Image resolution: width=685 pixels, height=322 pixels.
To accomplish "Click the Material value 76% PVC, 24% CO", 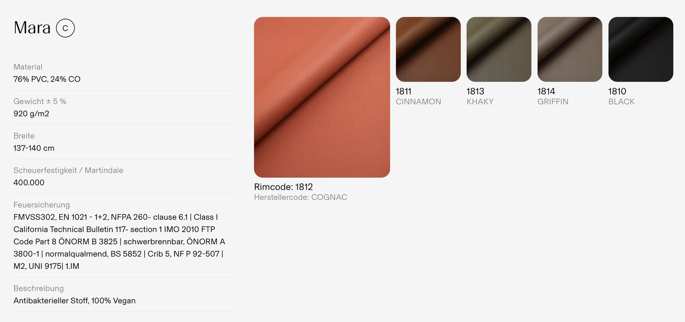I will pyautogui.click(x=47, y=79).
